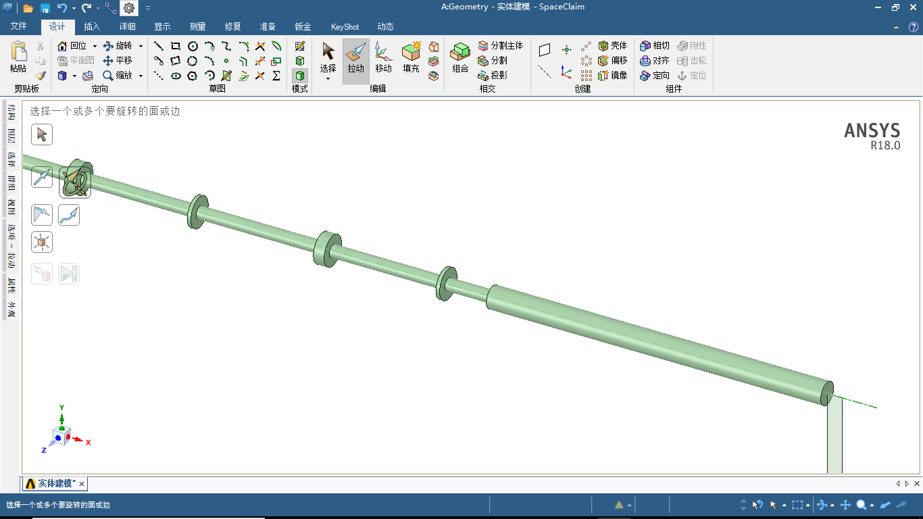Activate the Zoom (缩放) magnifier tool
The height and width of the screenshot is (519, 923).
[118, 76]
